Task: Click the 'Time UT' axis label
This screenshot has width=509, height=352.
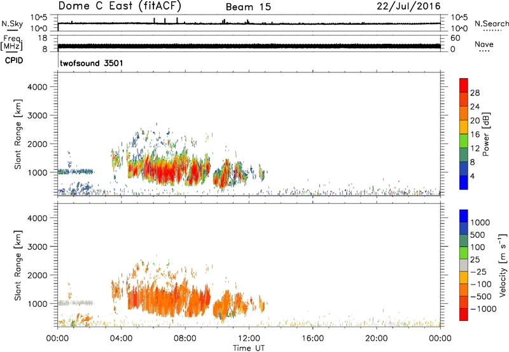Action: 249,348
